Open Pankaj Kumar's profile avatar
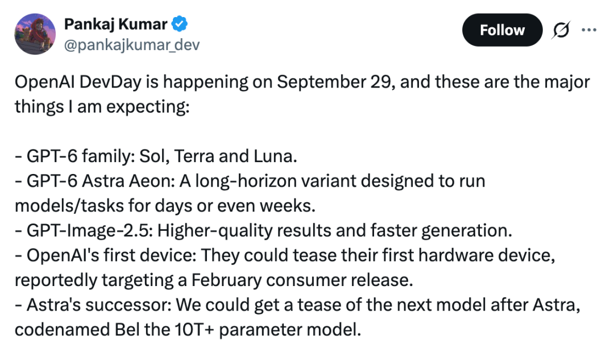614x348 pixels. [x=35, y=34]
